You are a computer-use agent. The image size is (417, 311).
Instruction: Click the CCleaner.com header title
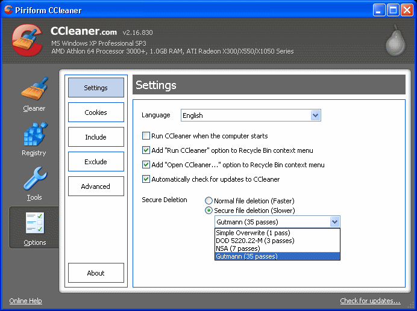84,31
